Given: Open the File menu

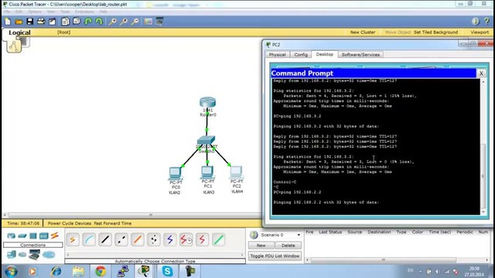Looking at the screenshot, I should pyautogui.click(x=7, y=12).
